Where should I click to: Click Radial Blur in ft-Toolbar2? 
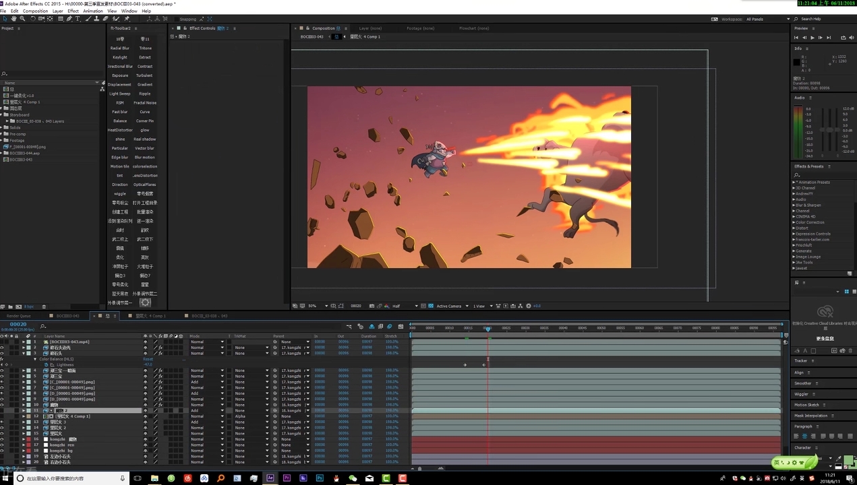(120, 48)
